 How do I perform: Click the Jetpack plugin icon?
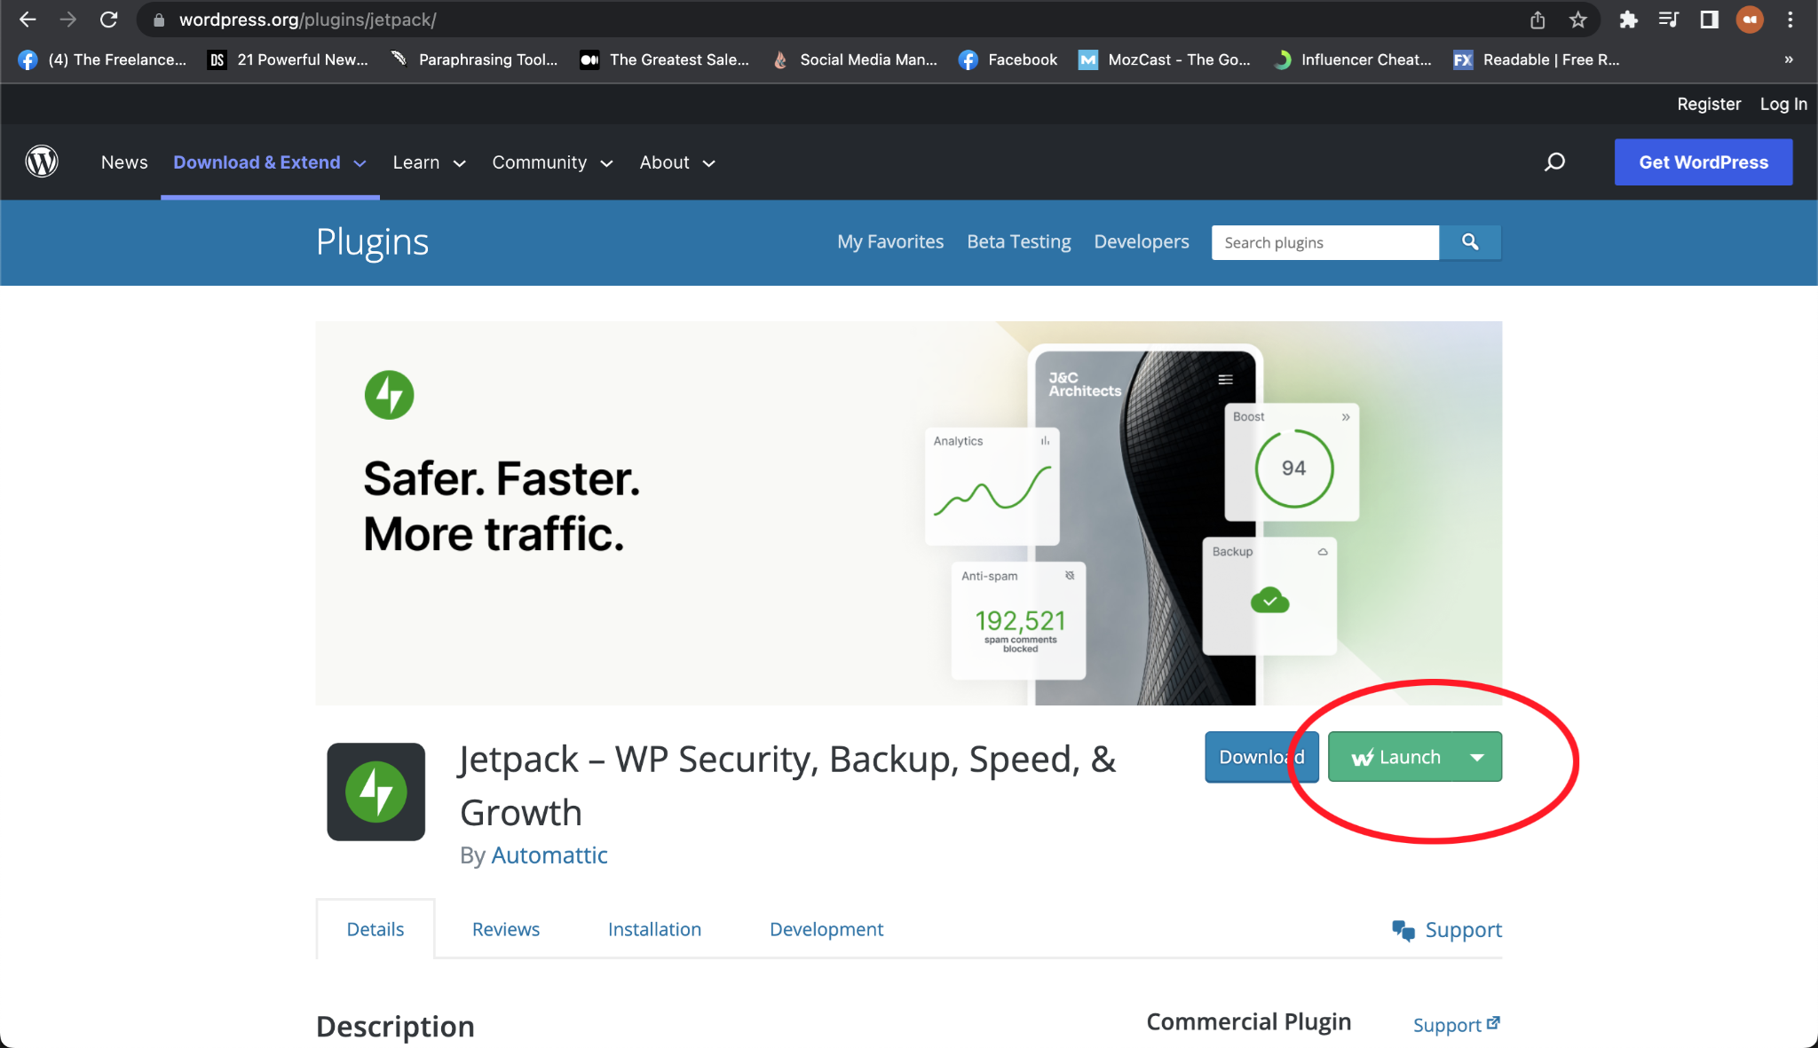[x=376, y=792]
